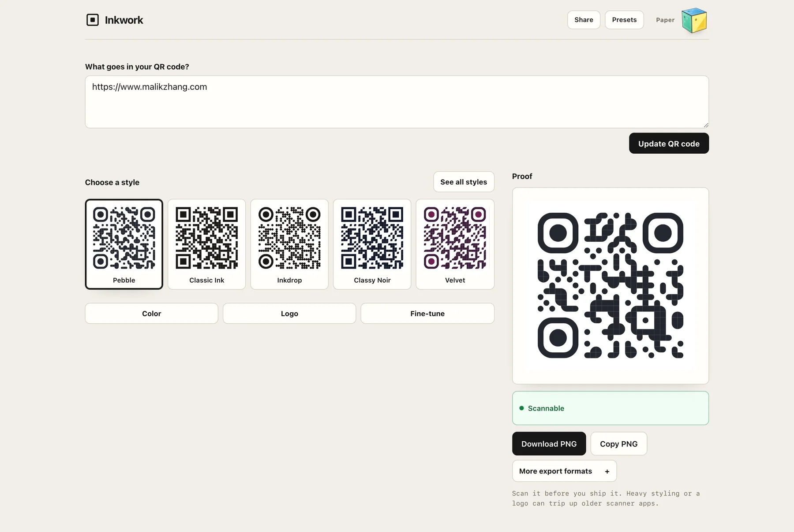Image resolution: width=794 pixels, height=532 pixels.
Task: Click the plus icon on More export formats
Action: [607, 471]
